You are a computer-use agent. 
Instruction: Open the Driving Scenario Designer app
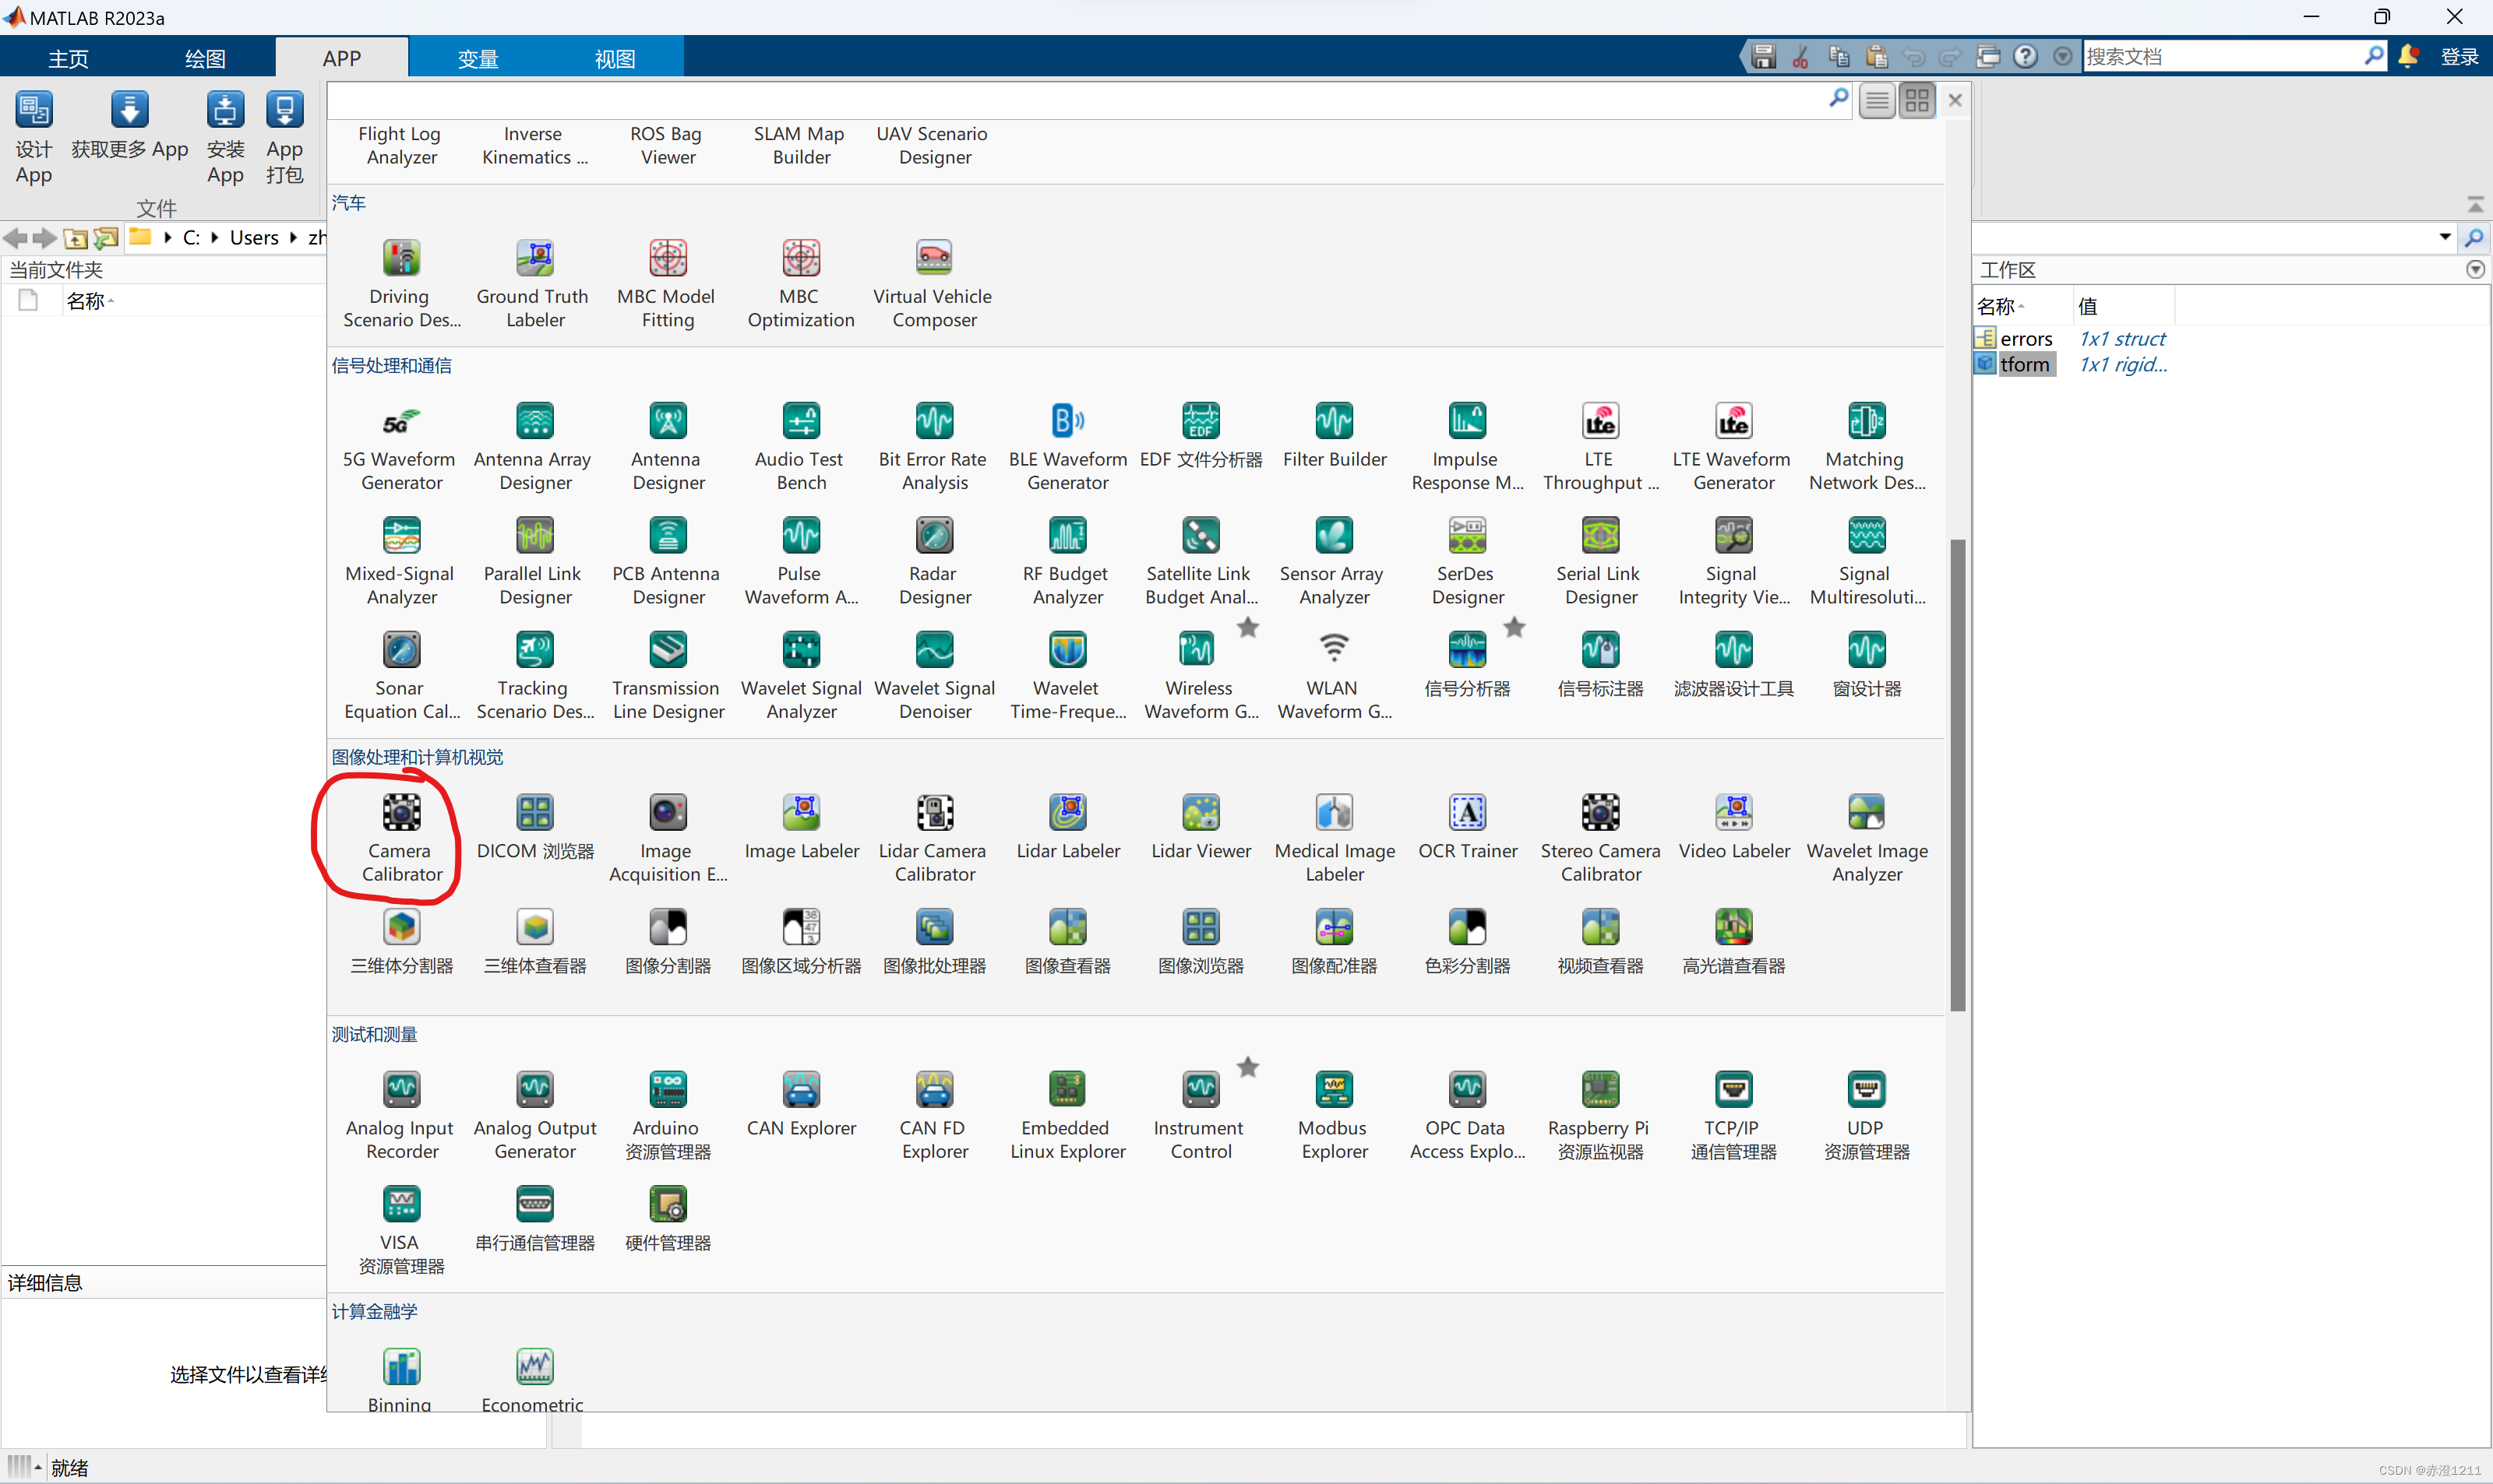tap(401, 259)
